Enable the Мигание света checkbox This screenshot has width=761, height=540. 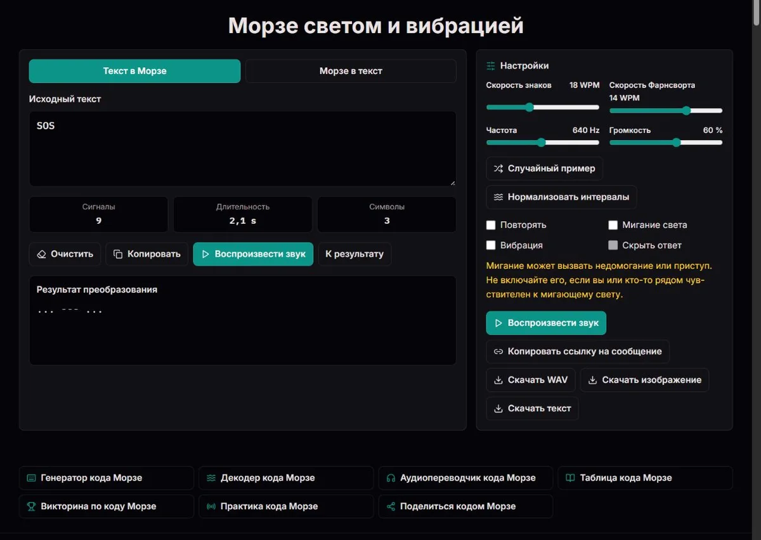pyautogui.click(x=613, y=225)
